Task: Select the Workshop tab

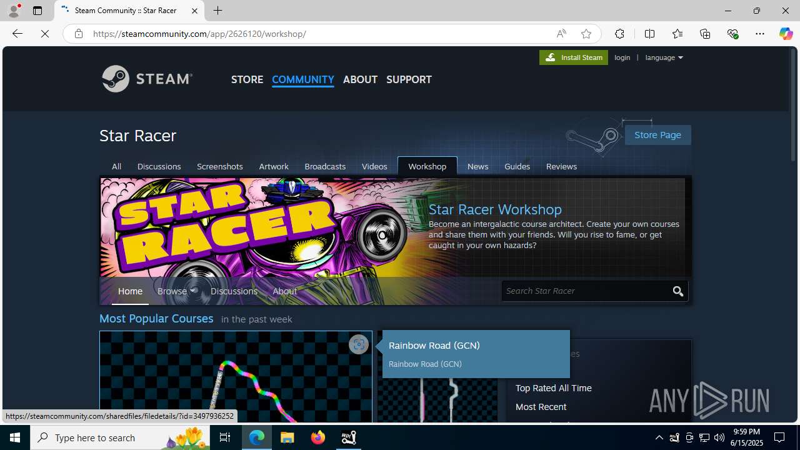Action: pos(427,166)
